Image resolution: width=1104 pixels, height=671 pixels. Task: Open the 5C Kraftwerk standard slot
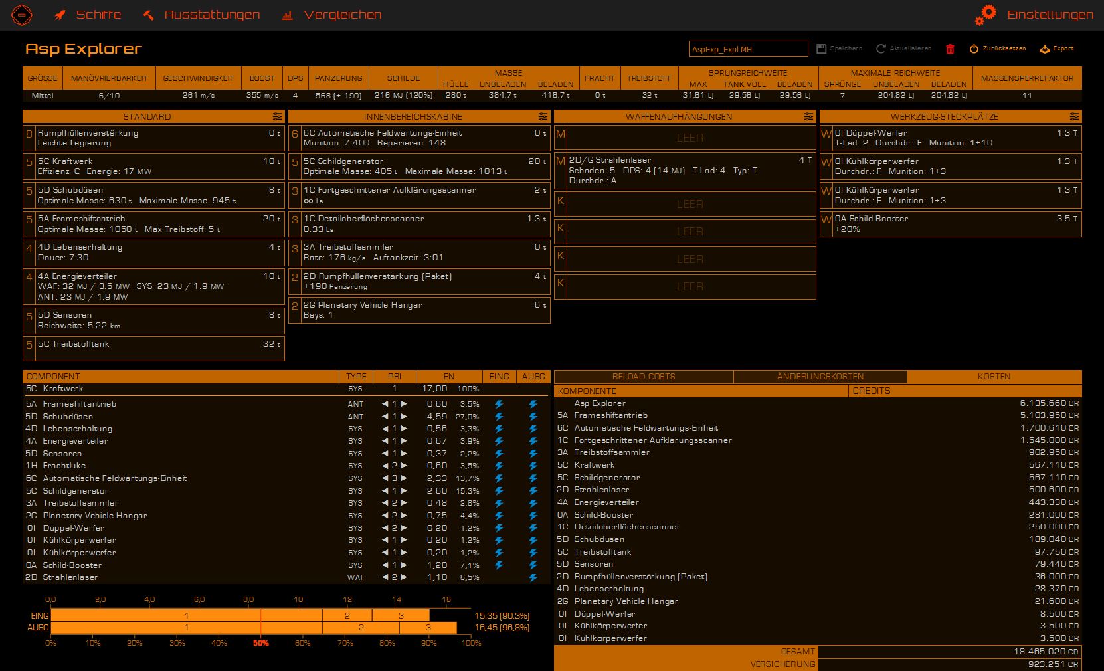[x=153, y=167]
